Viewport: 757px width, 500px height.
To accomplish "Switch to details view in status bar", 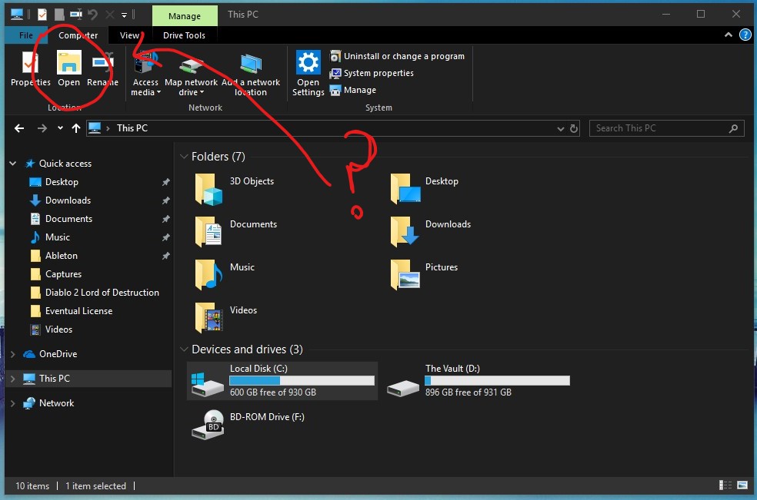I will pos(726,485).
